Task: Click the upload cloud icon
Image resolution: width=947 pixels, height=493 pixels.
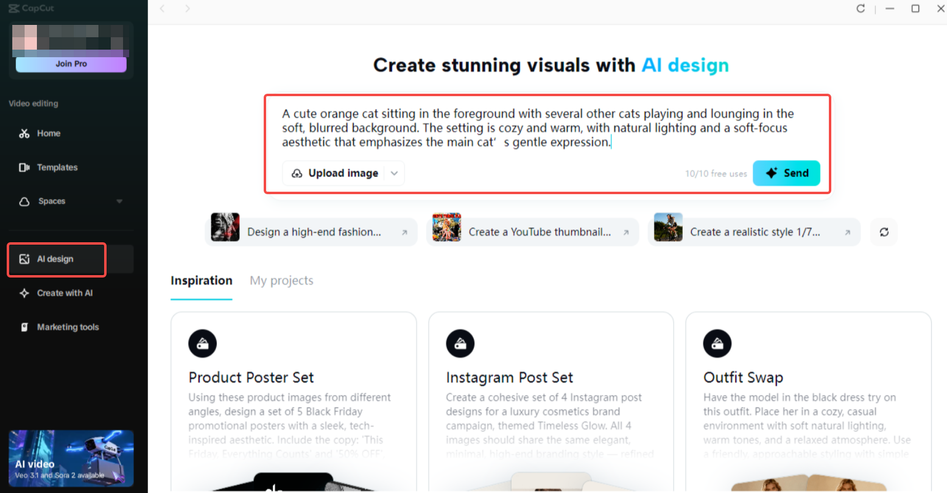Action: pos(297,173)
